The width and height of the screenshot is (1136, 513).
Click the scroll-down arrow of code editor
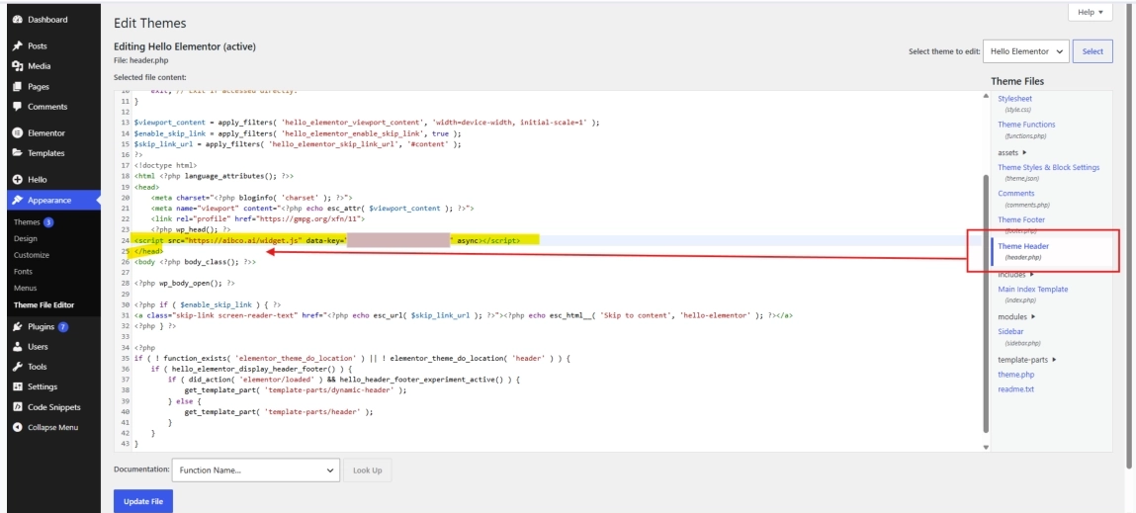click(986, 447)
